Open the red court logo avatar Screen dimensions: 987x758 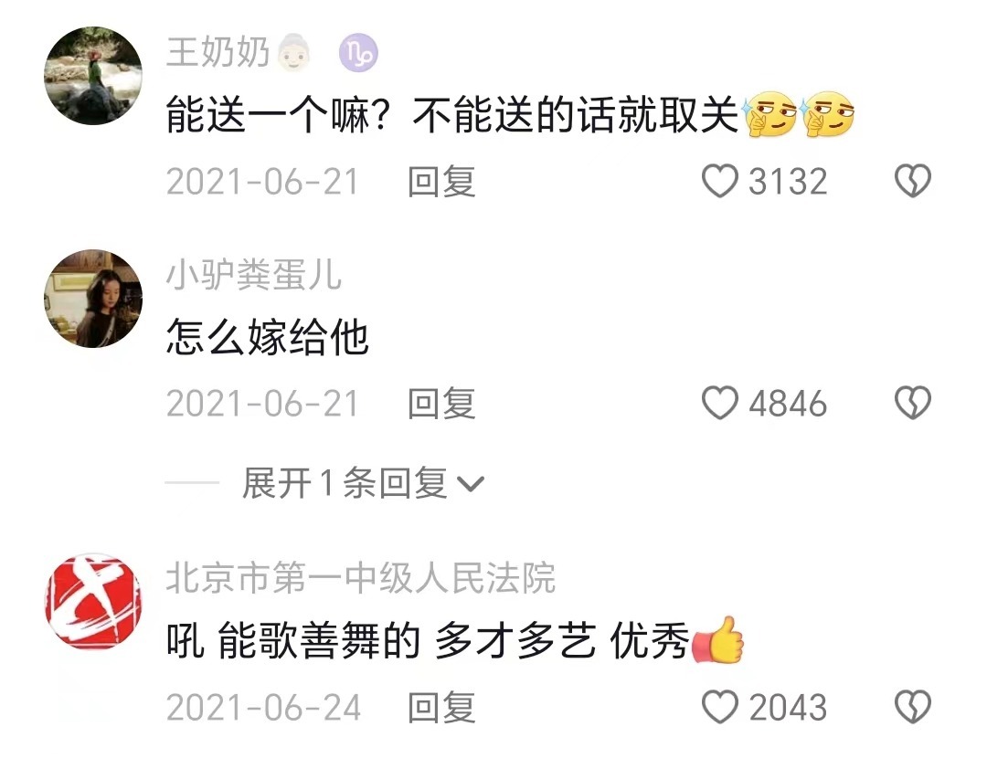93,602
